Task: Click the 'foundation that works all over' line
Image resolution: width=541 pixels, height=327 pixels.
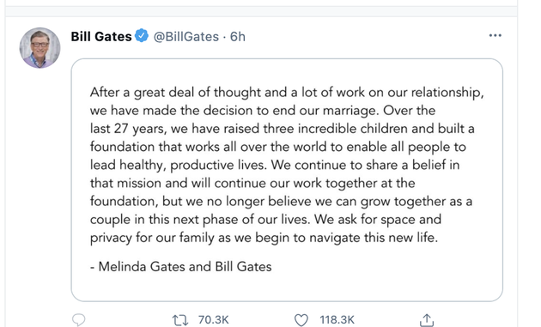Action: click(278, 147)
